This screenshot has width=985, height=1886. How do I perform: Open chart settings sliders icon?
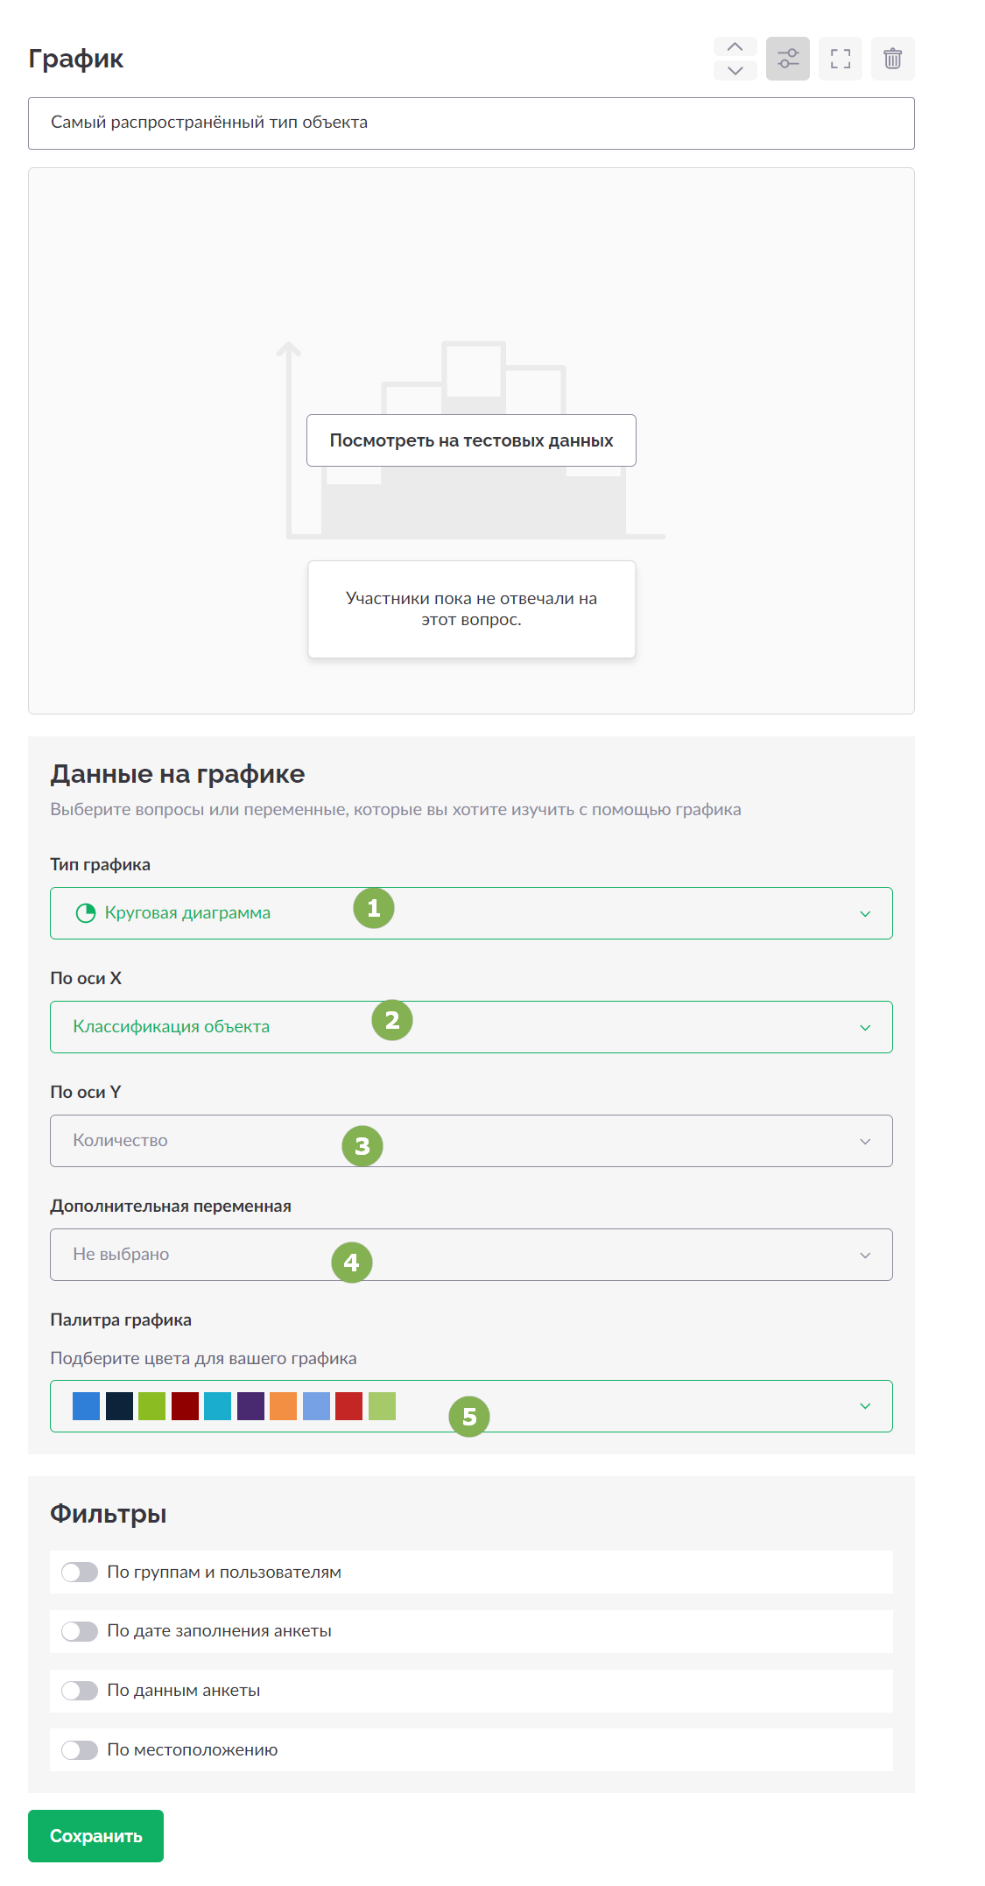788,59
